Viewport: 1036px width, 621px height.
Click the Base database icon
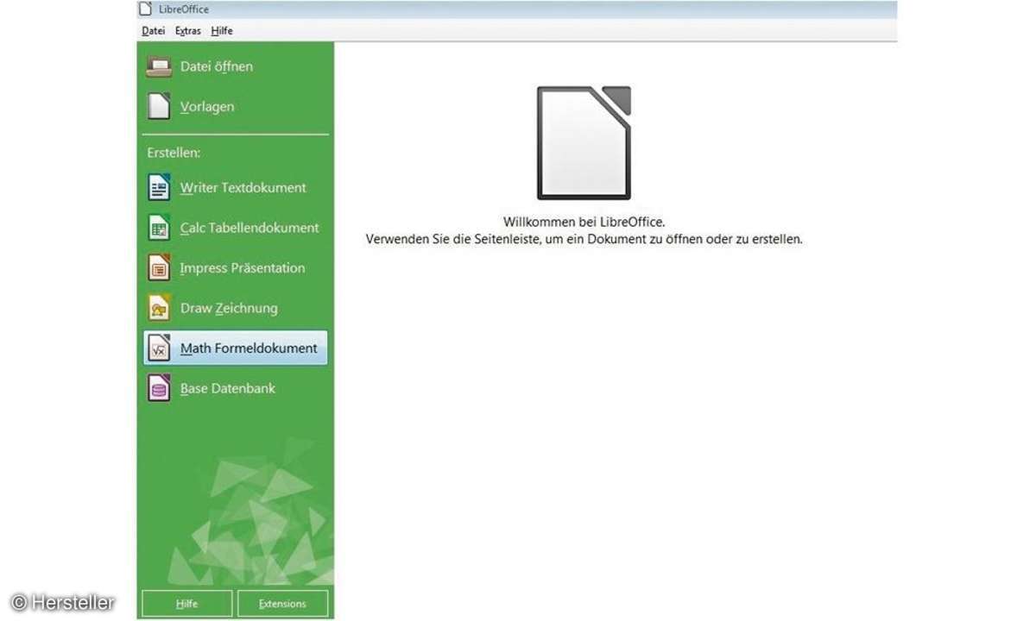coord(159,388)
